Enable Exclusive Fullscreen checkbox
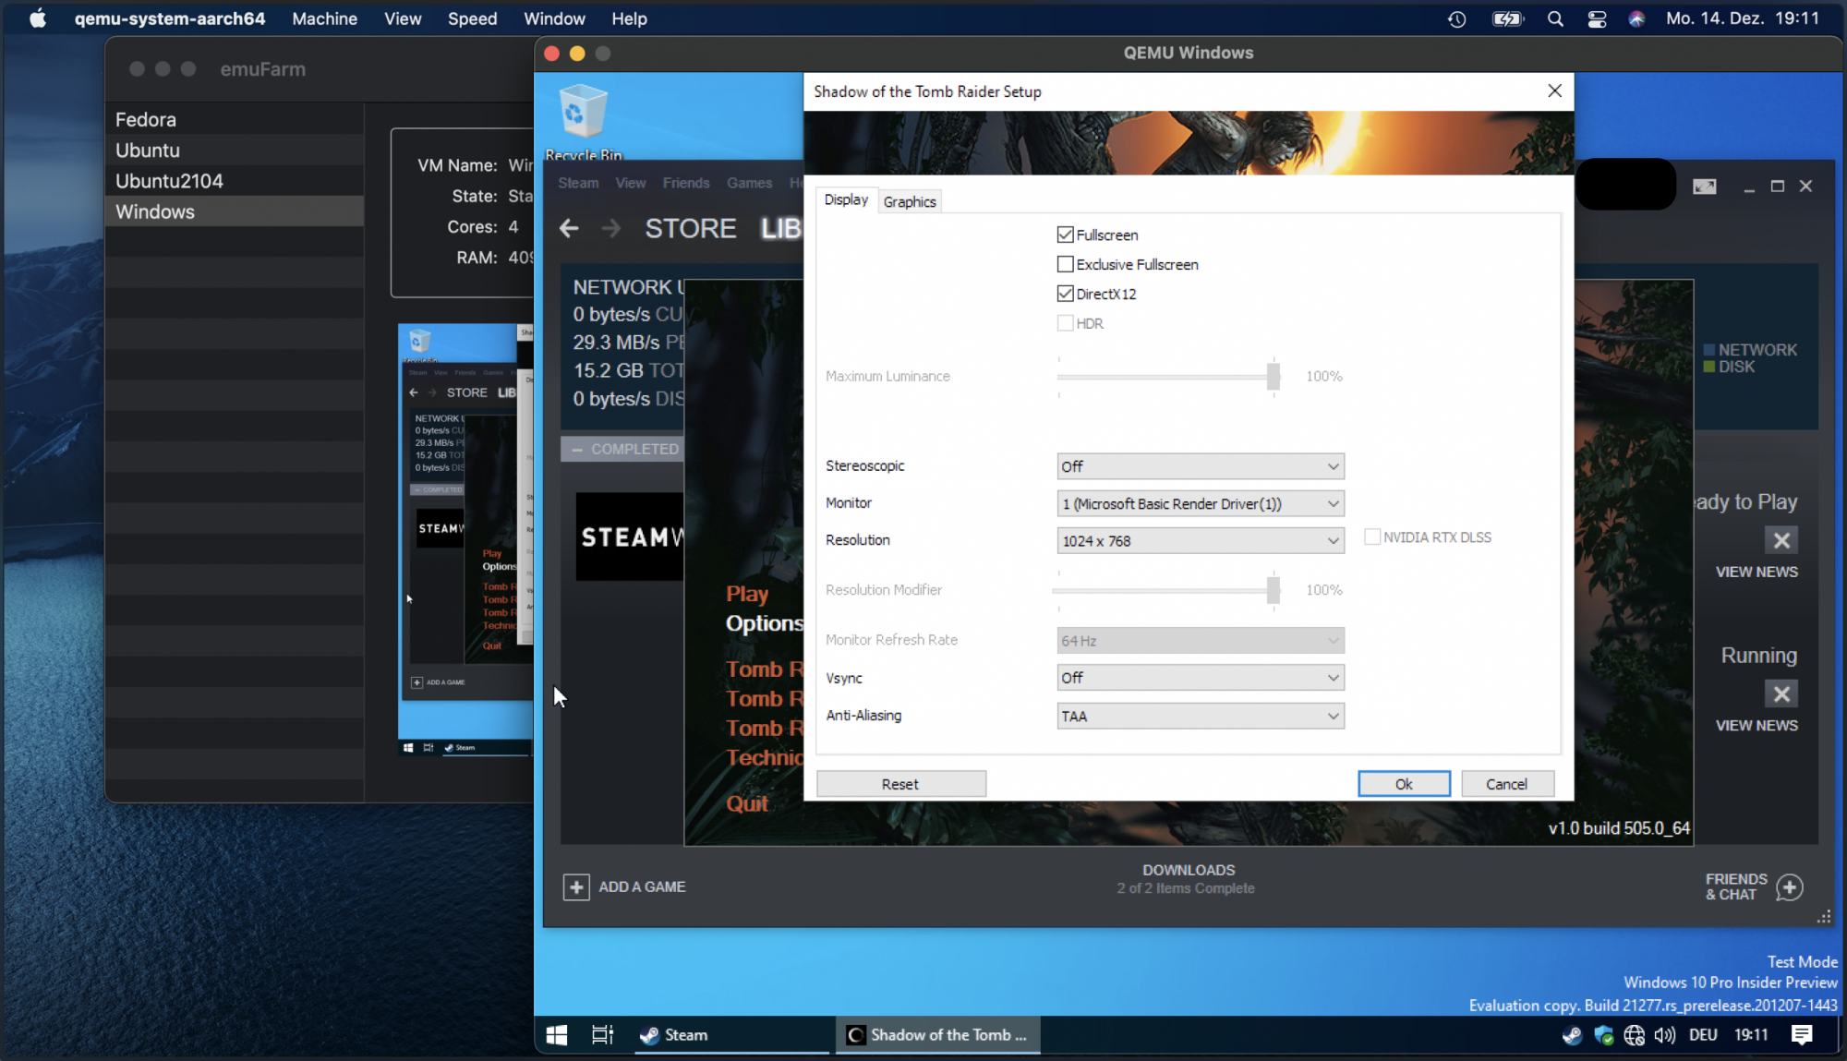 [x=1066, y=264]
